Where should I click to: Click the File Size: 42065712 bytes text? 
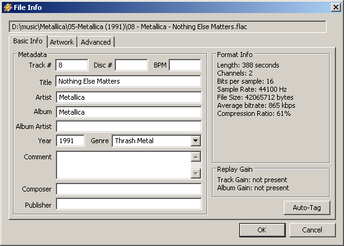(x=255, y=97)
